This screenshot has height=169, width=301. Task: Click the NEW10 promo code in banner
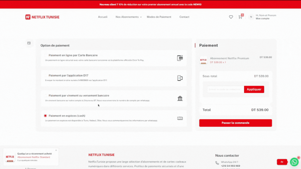point(197,5)
